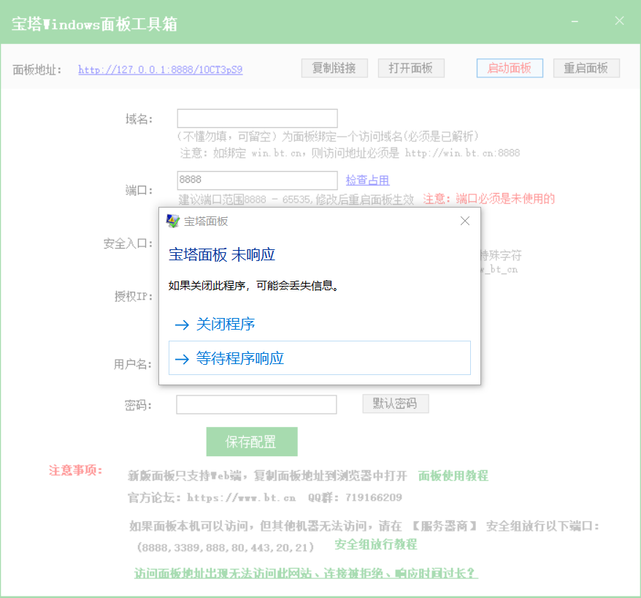Open the 面板使用教程 link

click(453, 476)
